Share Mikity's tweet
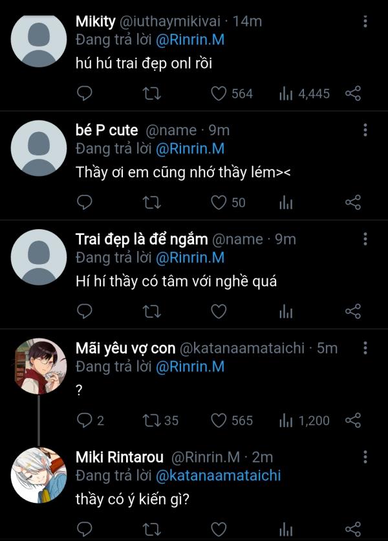Viewport: 388px width, 541px height. point(352,94)
